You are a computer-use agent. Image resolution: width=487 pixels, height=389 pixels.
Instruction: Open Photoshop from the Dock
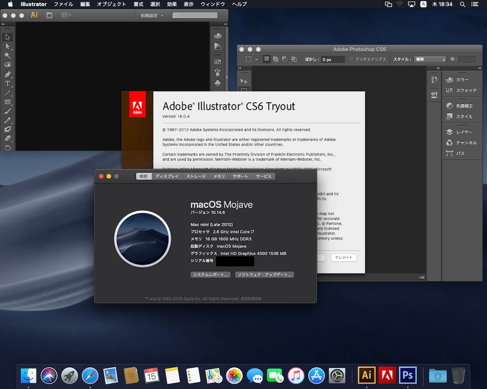(x=408, y=375)
